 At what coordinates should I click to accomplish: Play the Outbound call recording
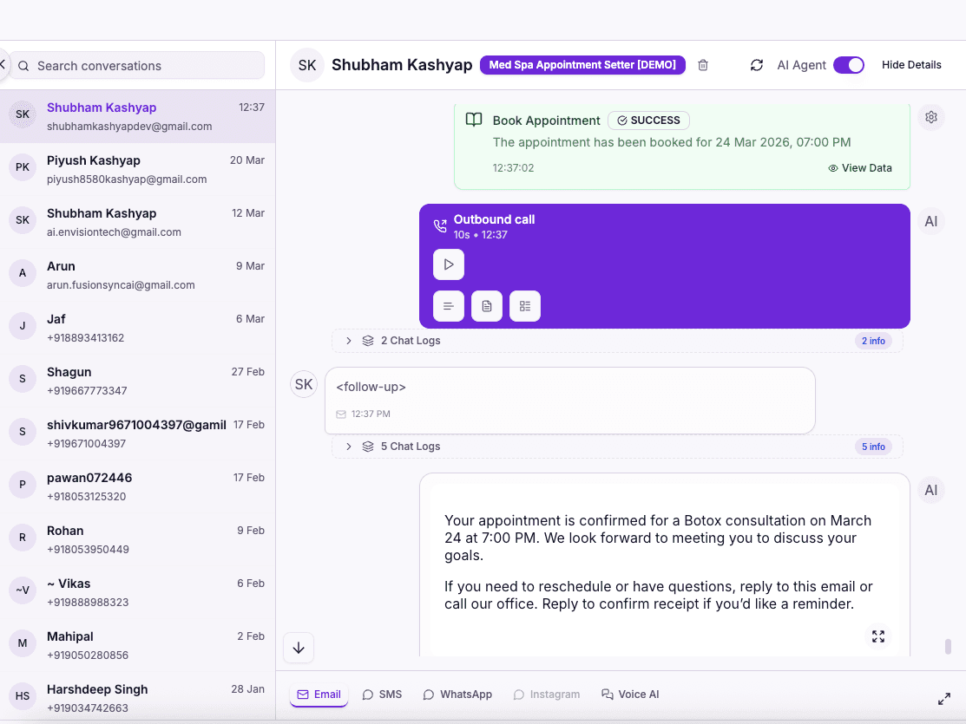click(449, 264)
